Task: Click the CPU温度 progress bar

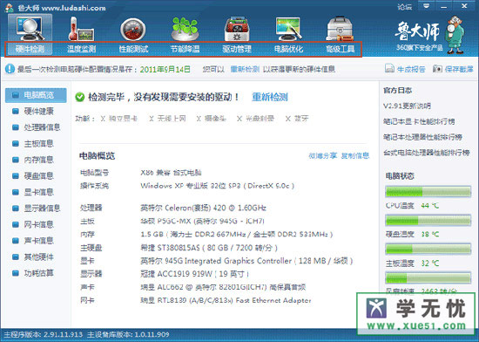Action: click(x=428, y=192)
